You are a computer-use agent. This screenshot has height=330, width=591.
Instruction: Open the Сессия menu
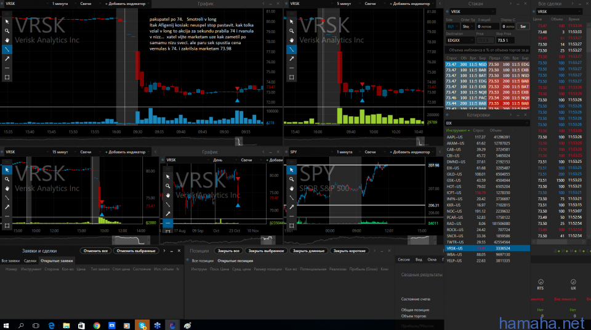tap(404, 259)
